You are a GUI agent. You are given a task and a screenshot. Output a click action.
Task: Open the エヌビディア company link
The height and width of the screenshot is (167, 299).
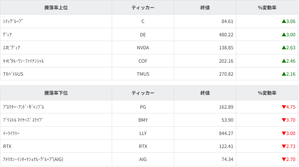coord(11,48)
